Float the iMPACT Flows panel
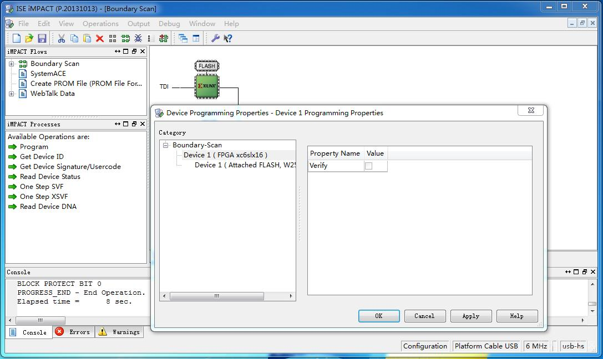This screenshot has height=359, width=603. coord(134,52)
